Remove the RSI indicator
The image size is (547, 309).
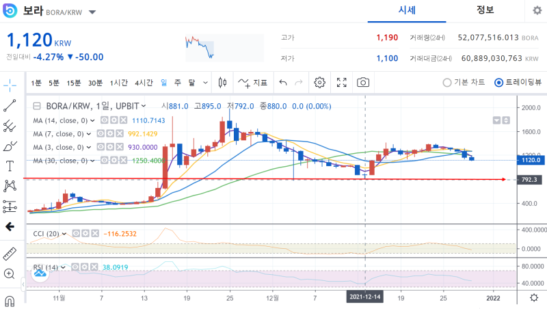coord(94,267)
